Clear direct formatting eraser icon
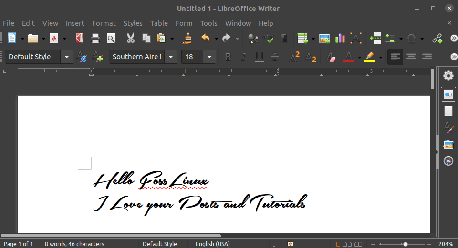 point(330,57)
